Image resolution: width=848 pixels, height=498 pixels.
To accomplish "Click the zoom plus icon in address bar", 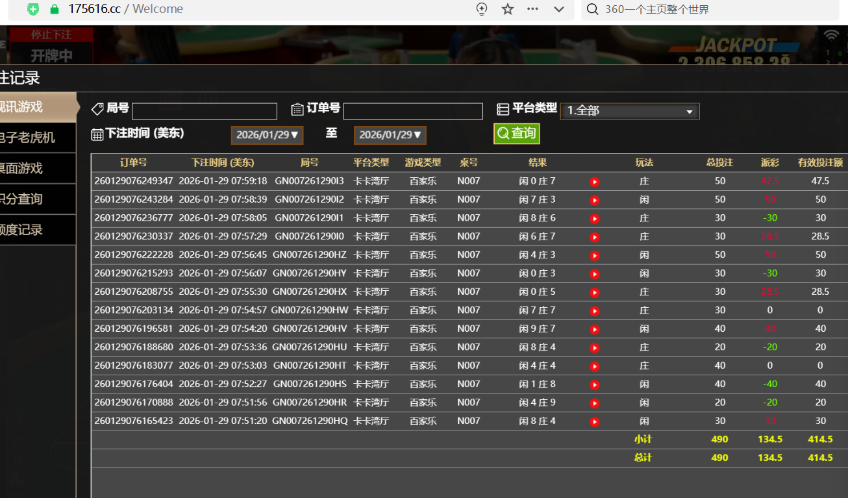I will (x=482, y=9).
